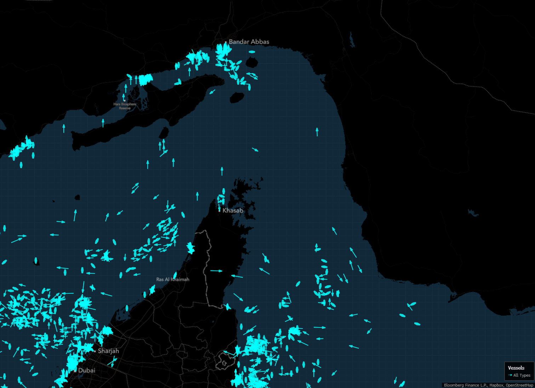Click the Khasab city label
This screenshot has width=535, height=388.
click(233, 210)
